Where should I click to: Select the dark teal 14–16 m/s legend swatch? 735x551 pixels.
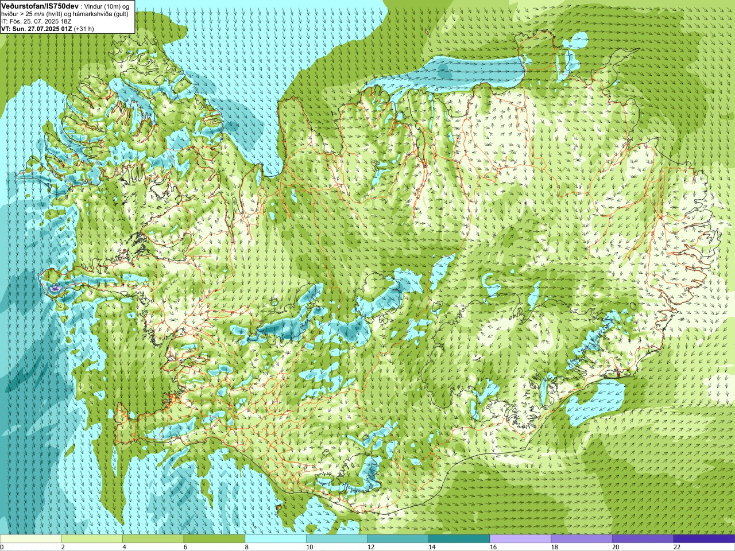459,539
